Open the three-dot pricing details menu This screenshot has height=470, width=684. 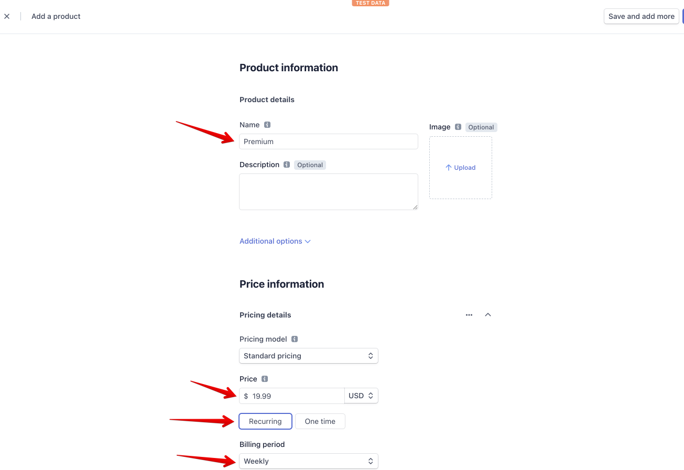pos(469,315)
